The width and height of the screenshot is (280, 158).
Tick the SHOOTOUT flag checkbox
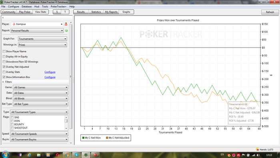(x=12, y=128)
